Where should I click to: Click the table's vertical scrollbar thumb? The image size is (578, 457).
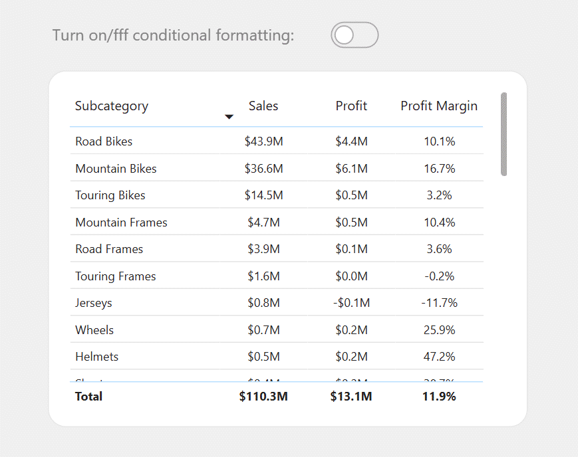point(504,134)
